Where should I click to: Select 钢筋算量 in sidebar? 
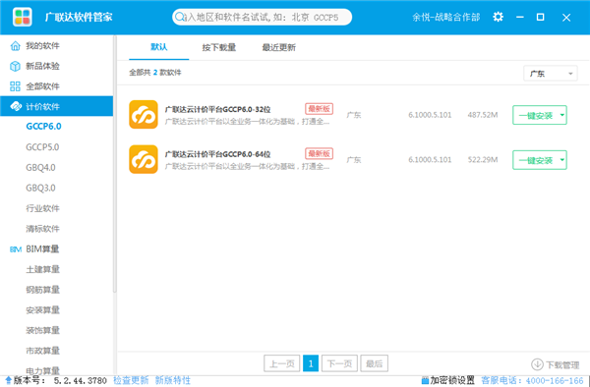[x=42, y=290]
